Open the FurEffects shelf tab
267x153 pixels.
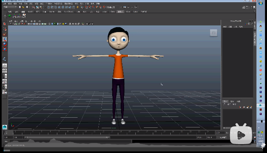click(x=69, y=11)
